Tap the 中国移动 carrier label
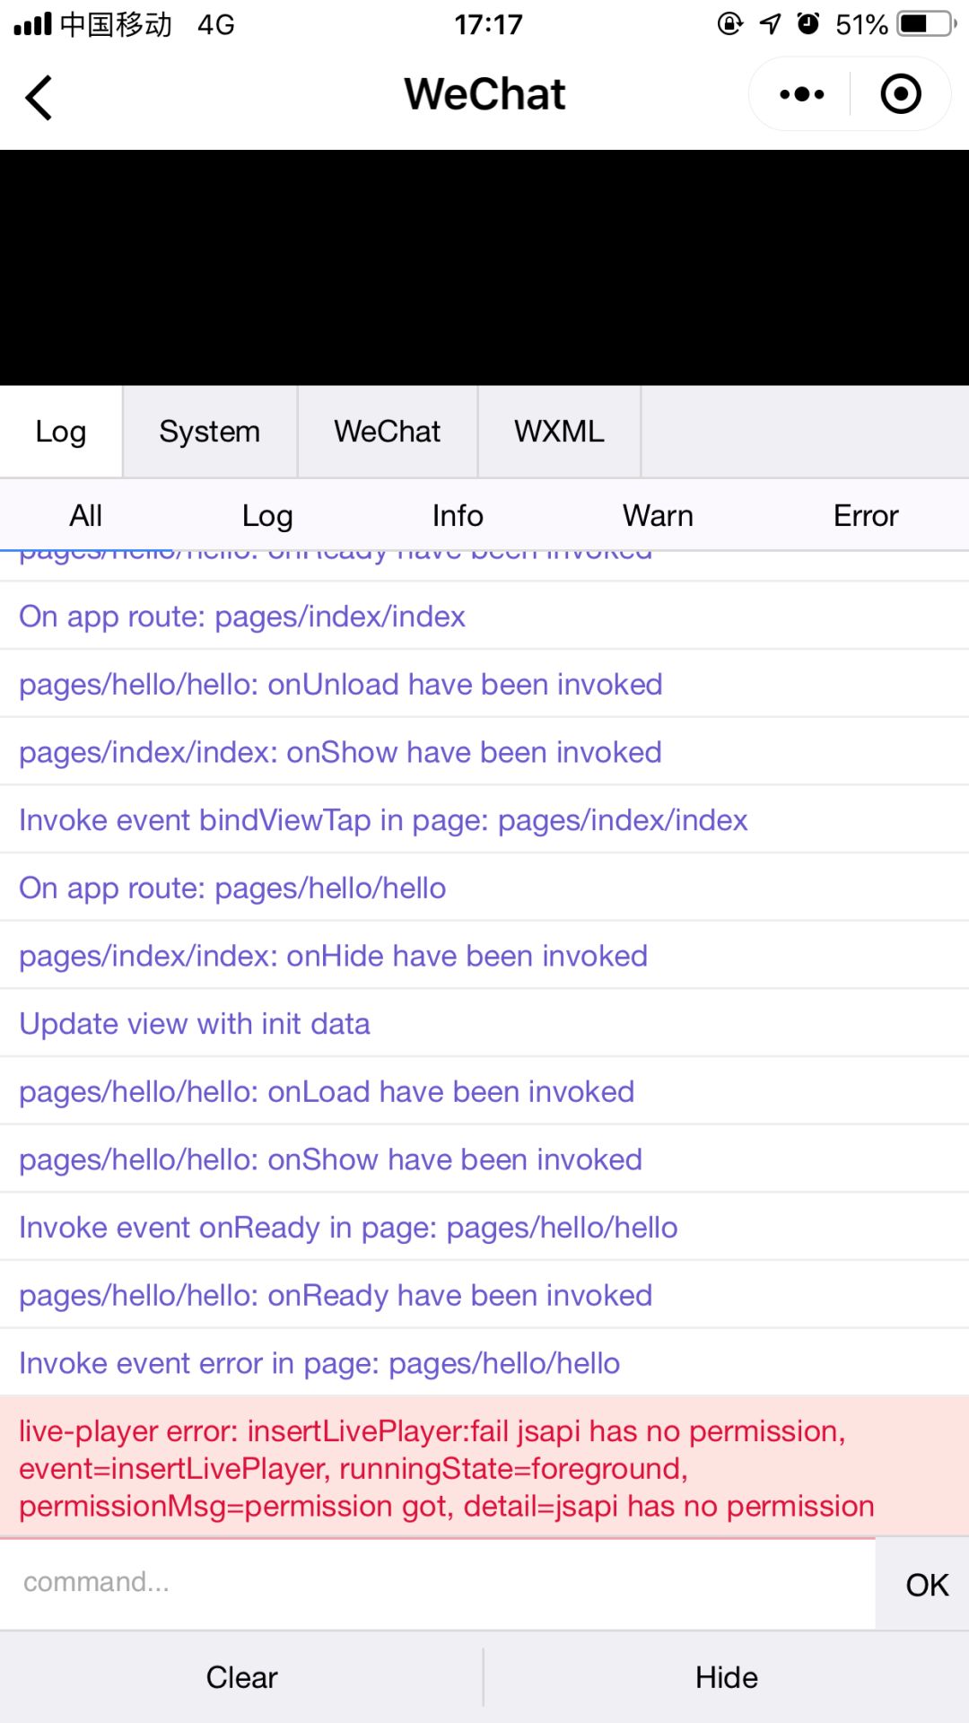969x1723 pixels. coord(116,24)
